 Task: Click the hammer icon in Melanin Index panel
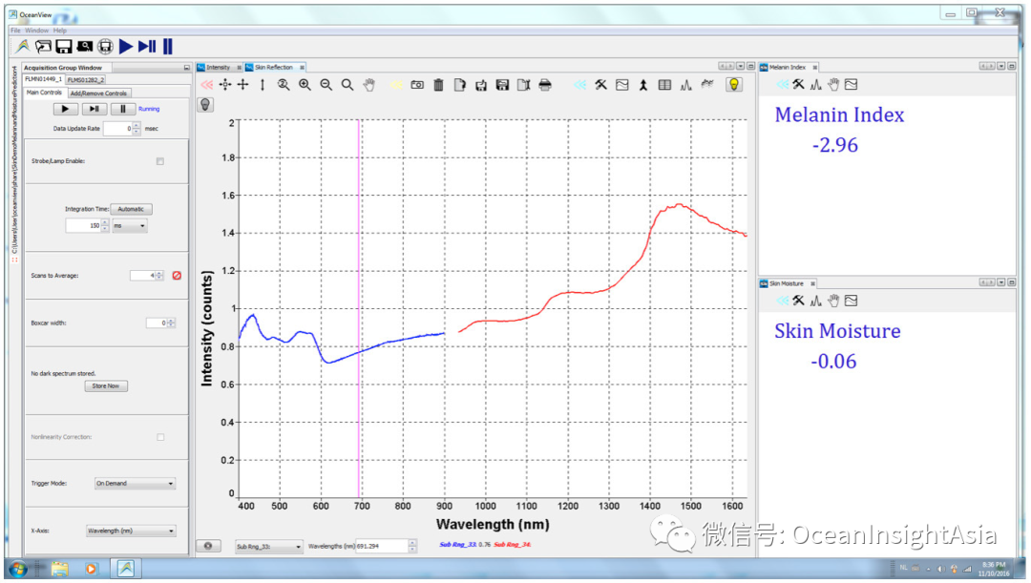click(x=798, y=84)
